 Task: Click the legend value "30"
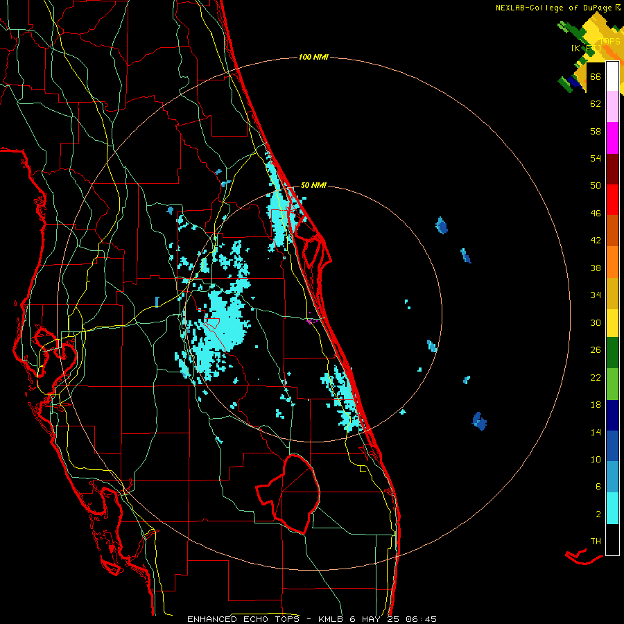(x=596, y=322)
